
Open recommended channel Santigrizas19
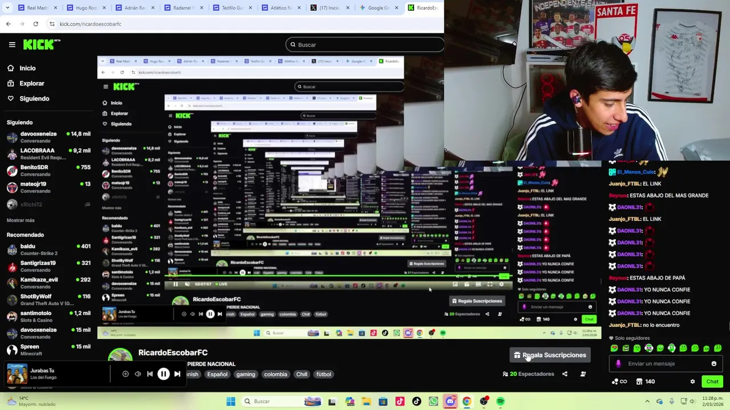(x=48, y=266)
